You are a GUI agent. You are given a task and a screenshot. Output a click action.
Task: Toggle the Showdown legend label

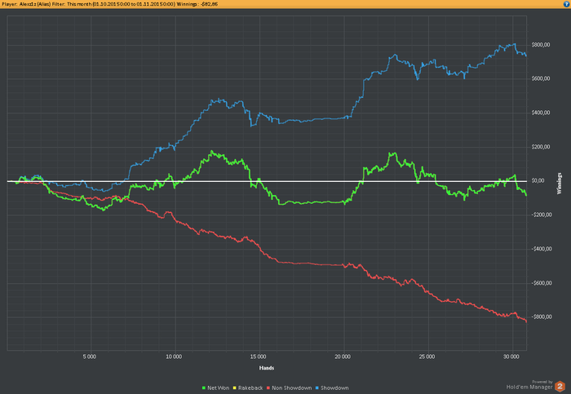point(334,388)
